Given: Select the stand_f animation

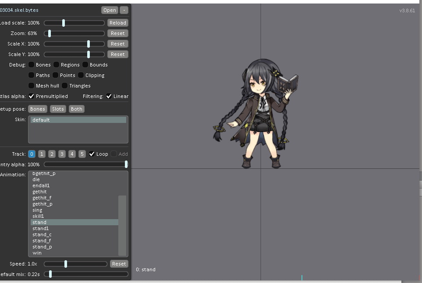Looking at the screenshot, I should tap(74, 241).
